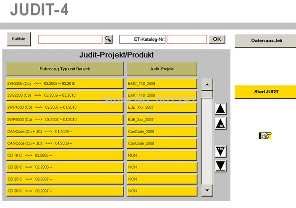The height and width of the screenshot is (208, 296).
Task: Select project EMC_110_2009 for 2SF2200
Action: (x=162, y=83)
